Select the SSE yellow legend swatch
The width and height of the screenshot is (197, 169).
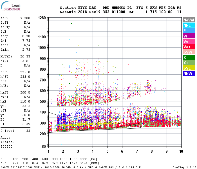pos(189,68)
